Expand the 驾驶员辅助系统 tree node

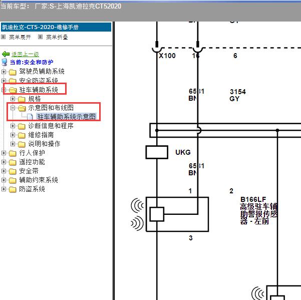(4, 72)
